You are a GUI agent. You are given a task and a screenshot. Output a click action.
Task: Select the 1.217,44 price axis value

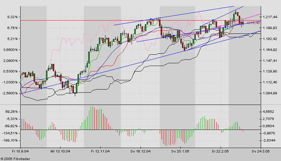271,17
